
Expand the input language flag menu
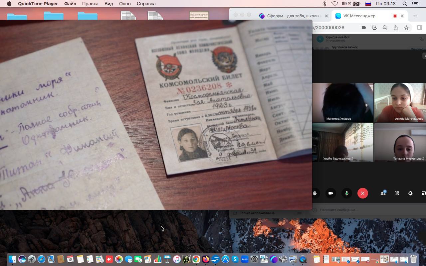(368, 4)
